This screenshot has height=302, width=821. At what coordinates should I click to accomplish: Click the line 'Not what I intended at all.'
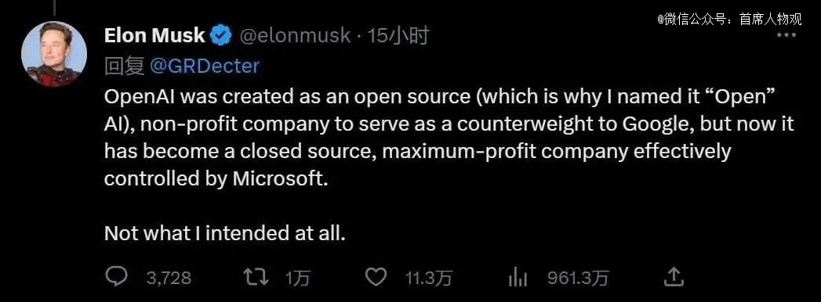225,233
